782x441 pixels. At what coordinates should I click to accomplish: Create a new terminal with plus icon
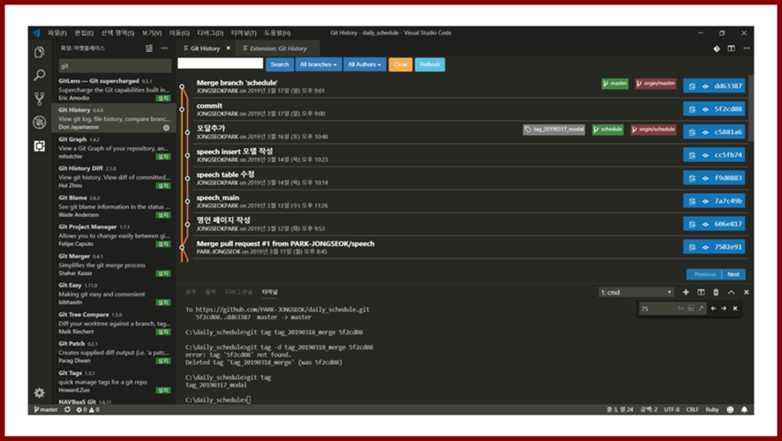tap(686, 293)
